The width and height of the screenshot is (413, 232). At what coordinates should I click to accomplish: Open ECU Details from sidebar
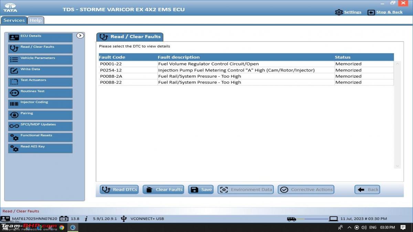(40, 38)
